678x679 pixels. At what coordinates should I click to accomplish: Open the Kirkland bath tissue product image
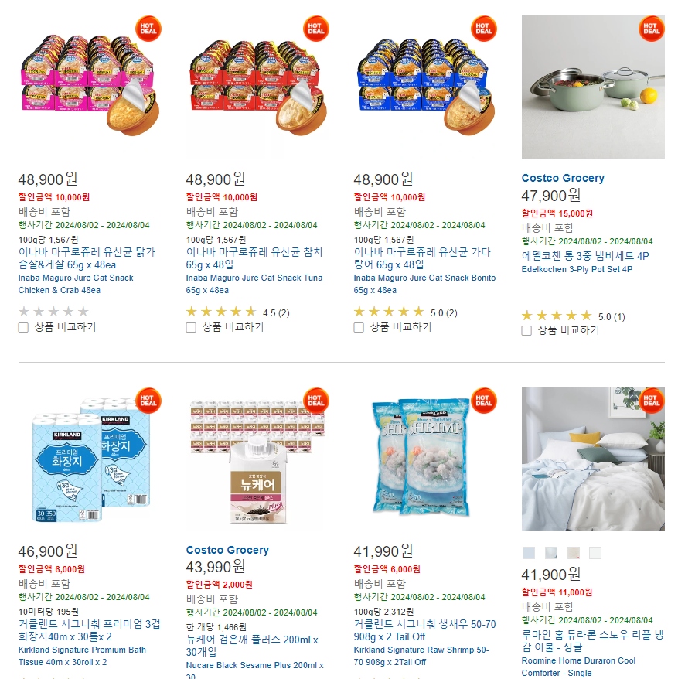tap(90, 459)
